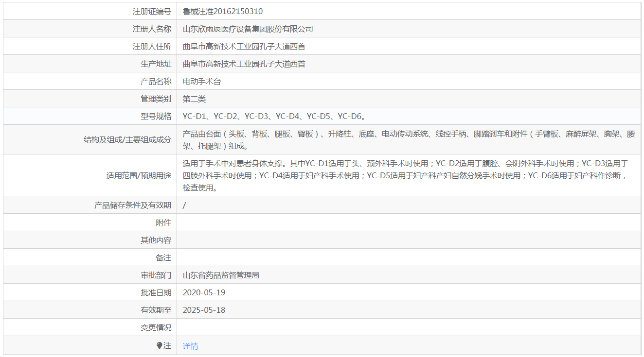Click the 生产地址 address value
The width and height of the screenshot is (644, 357).
244,64
